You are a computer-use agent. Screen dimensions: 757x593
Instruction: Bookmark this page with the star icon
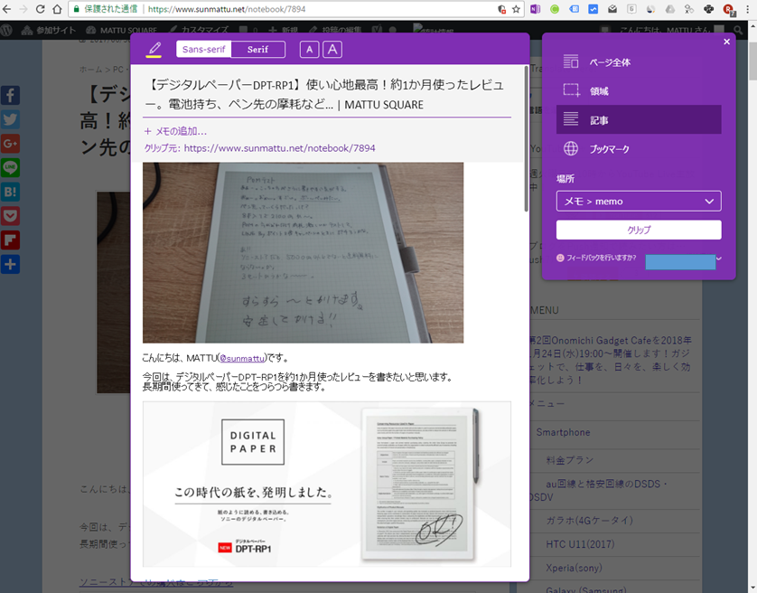click(516, 9)
